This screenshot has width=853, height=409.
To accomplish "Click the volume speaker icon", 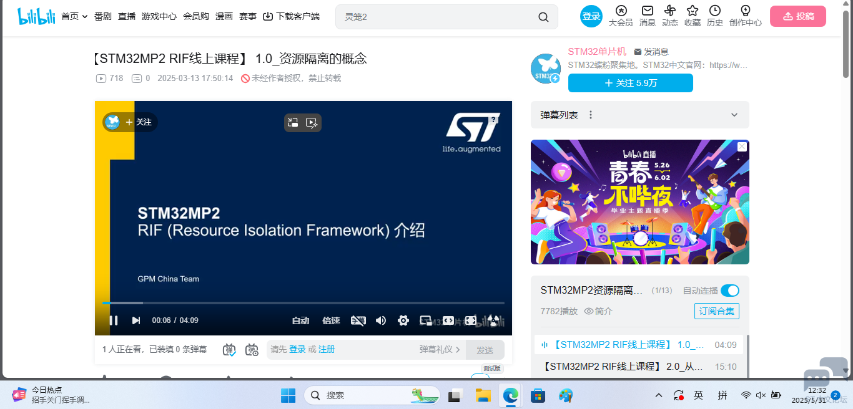I will 381,320.
